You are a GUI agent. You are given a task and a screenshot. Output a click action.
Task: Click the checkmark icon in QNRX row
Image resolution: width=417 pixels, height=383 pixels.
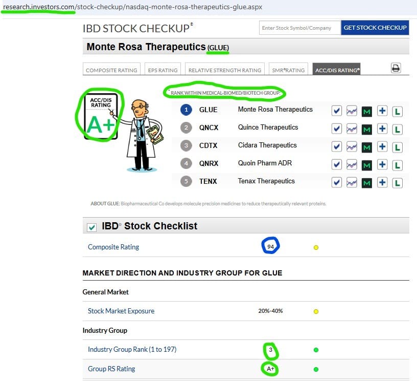click(x=336, y=164)
